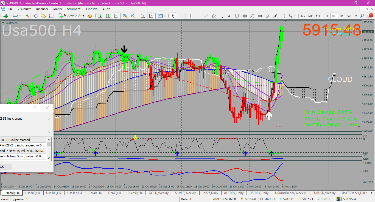
Task: Select the rectangle drawing tool
Action: tap(260, 16)
